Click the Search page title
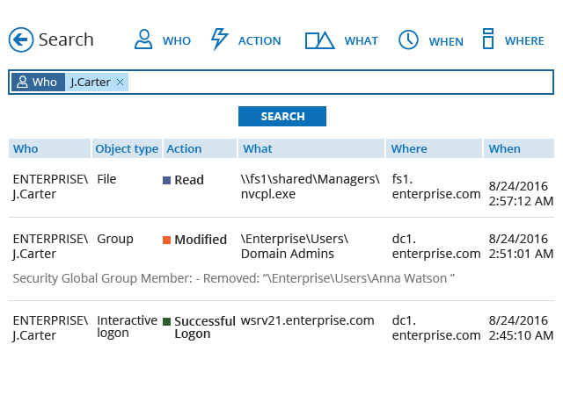The height and width of the screenshot is (395, 563). (66, 39)
